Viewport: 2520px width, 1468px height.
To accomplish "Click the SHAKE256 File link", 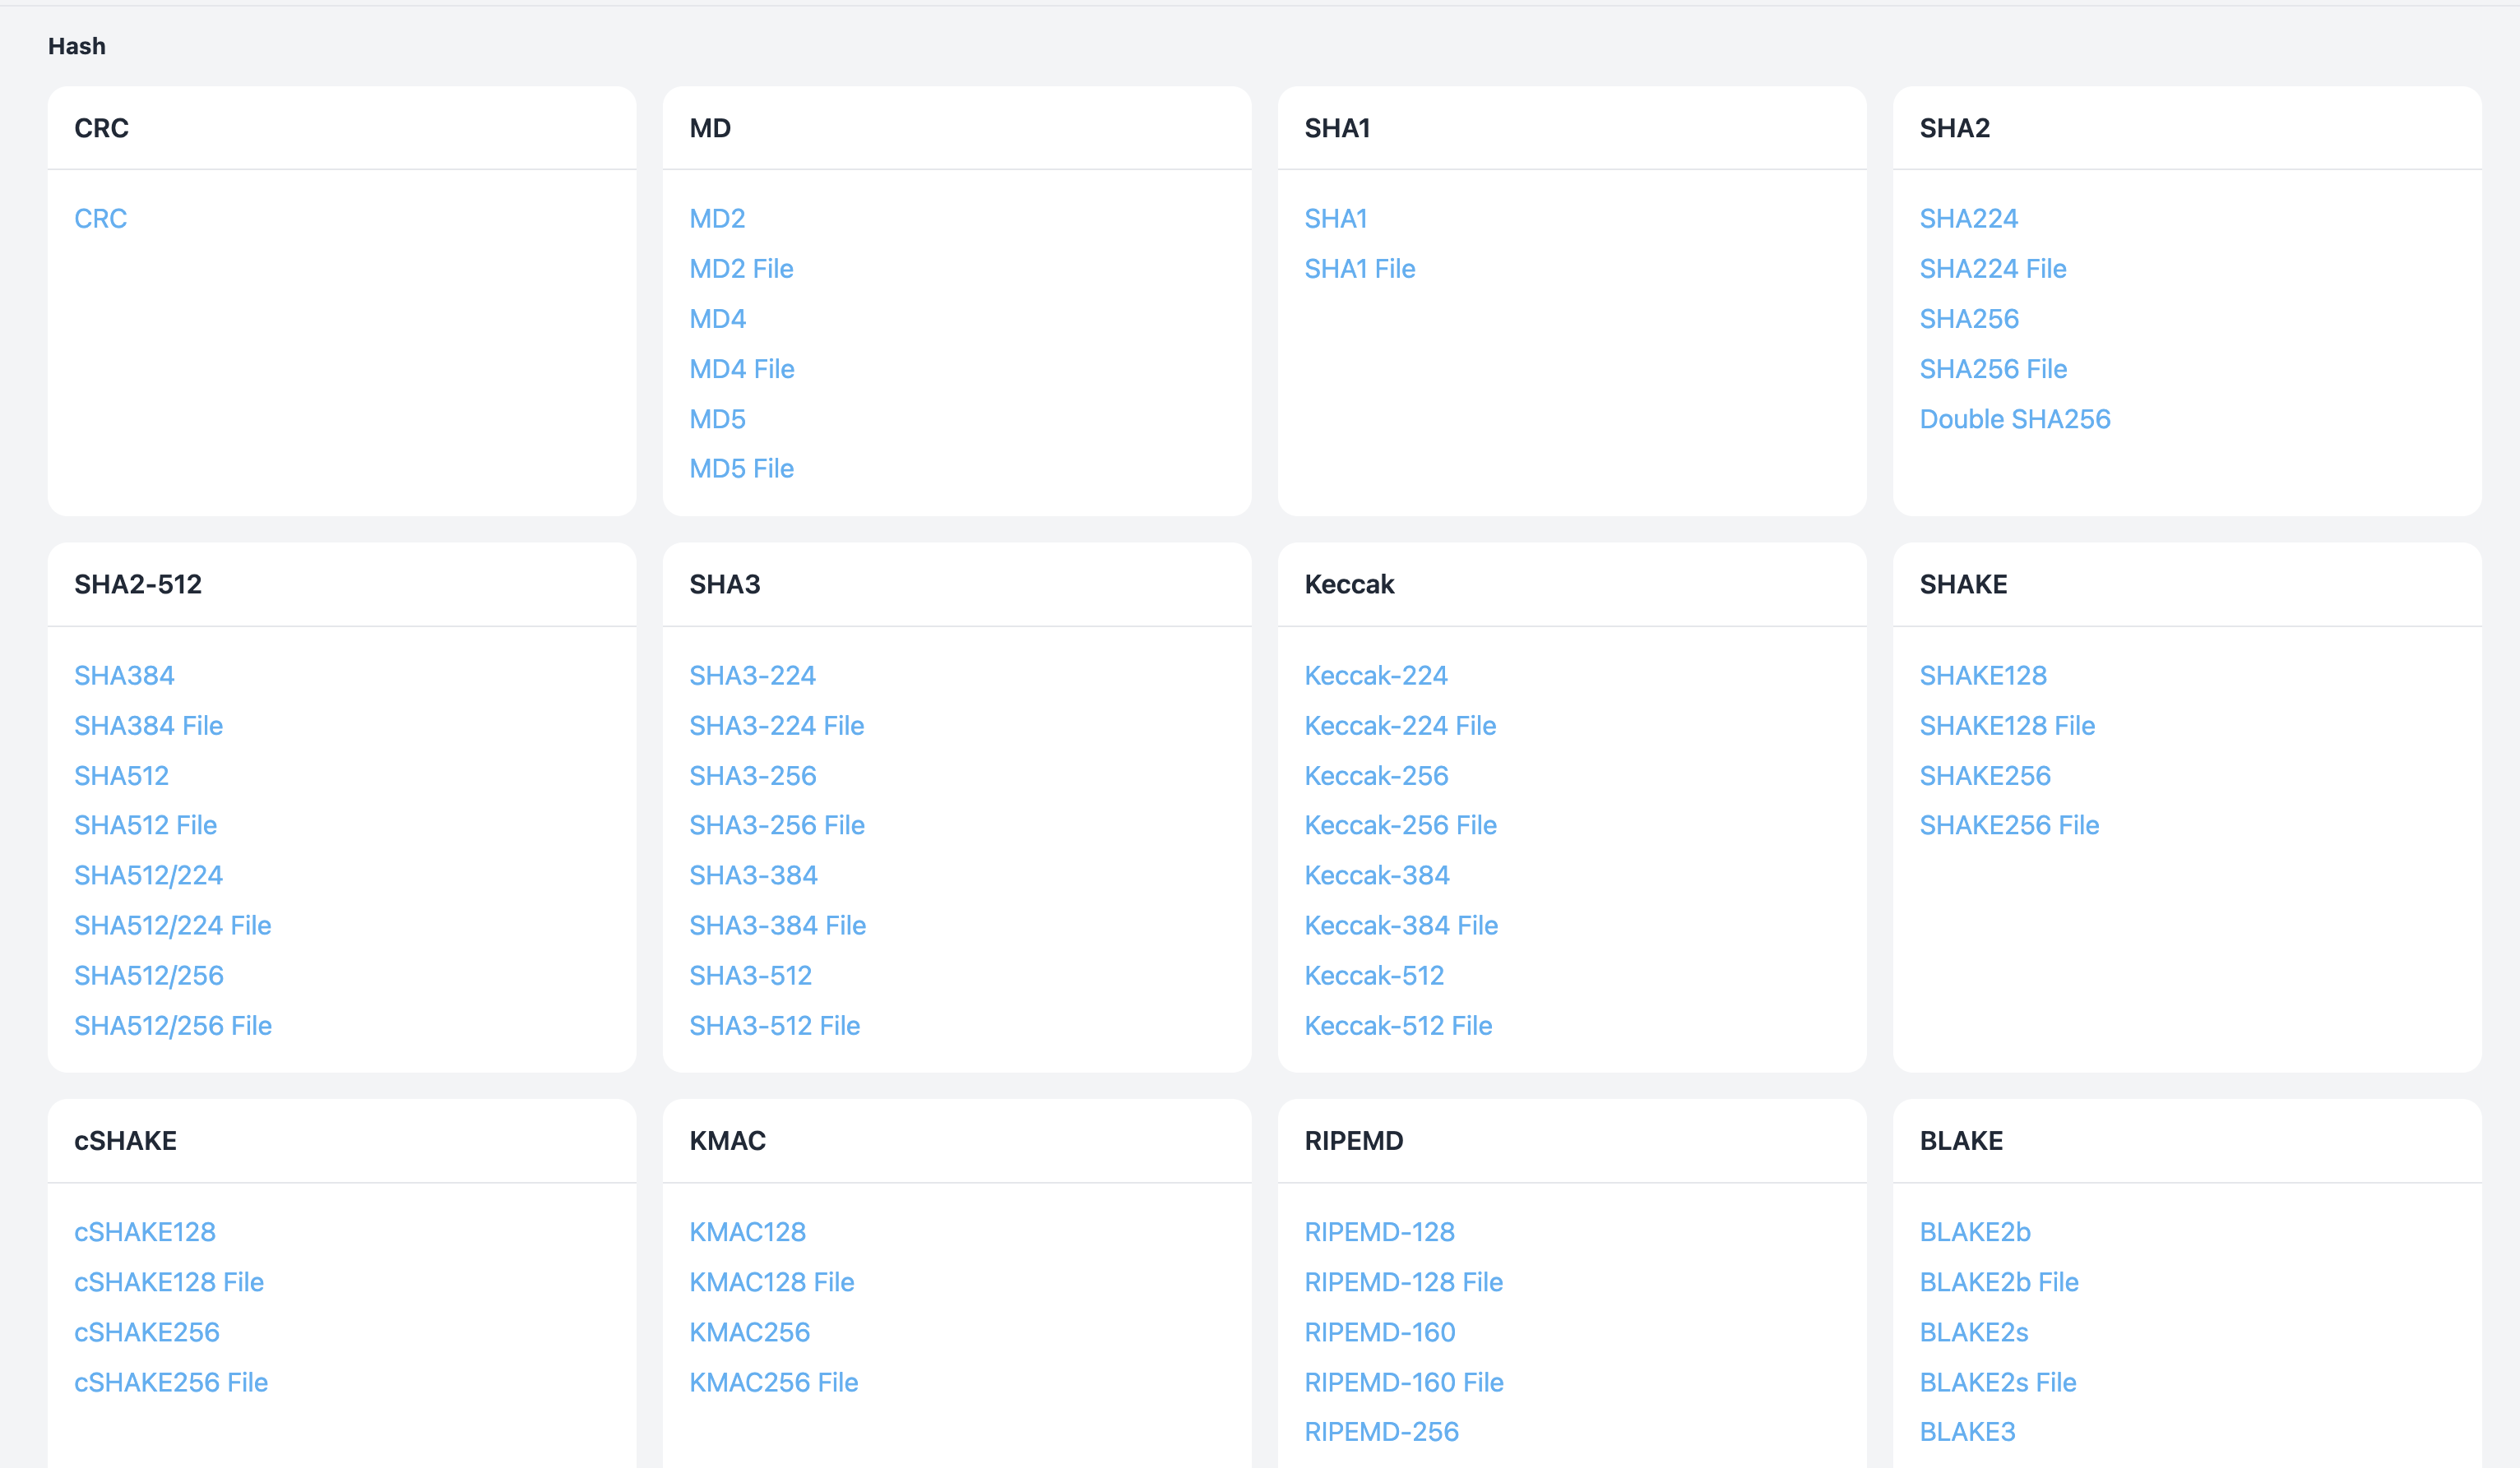I will pyautogui.click(x=2008, y=825).
